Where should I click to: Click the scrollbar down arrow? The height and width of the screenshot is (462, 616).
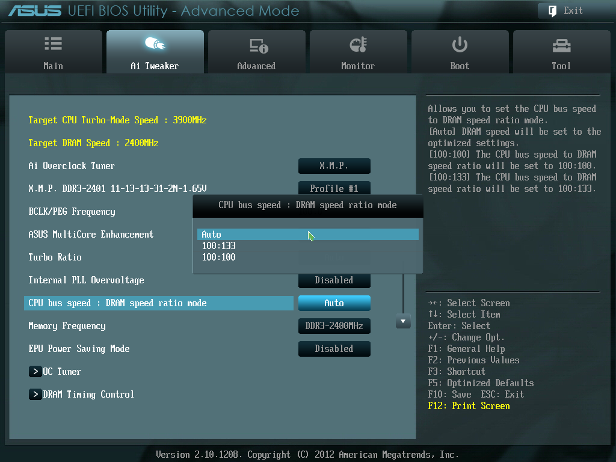(403, 321)
